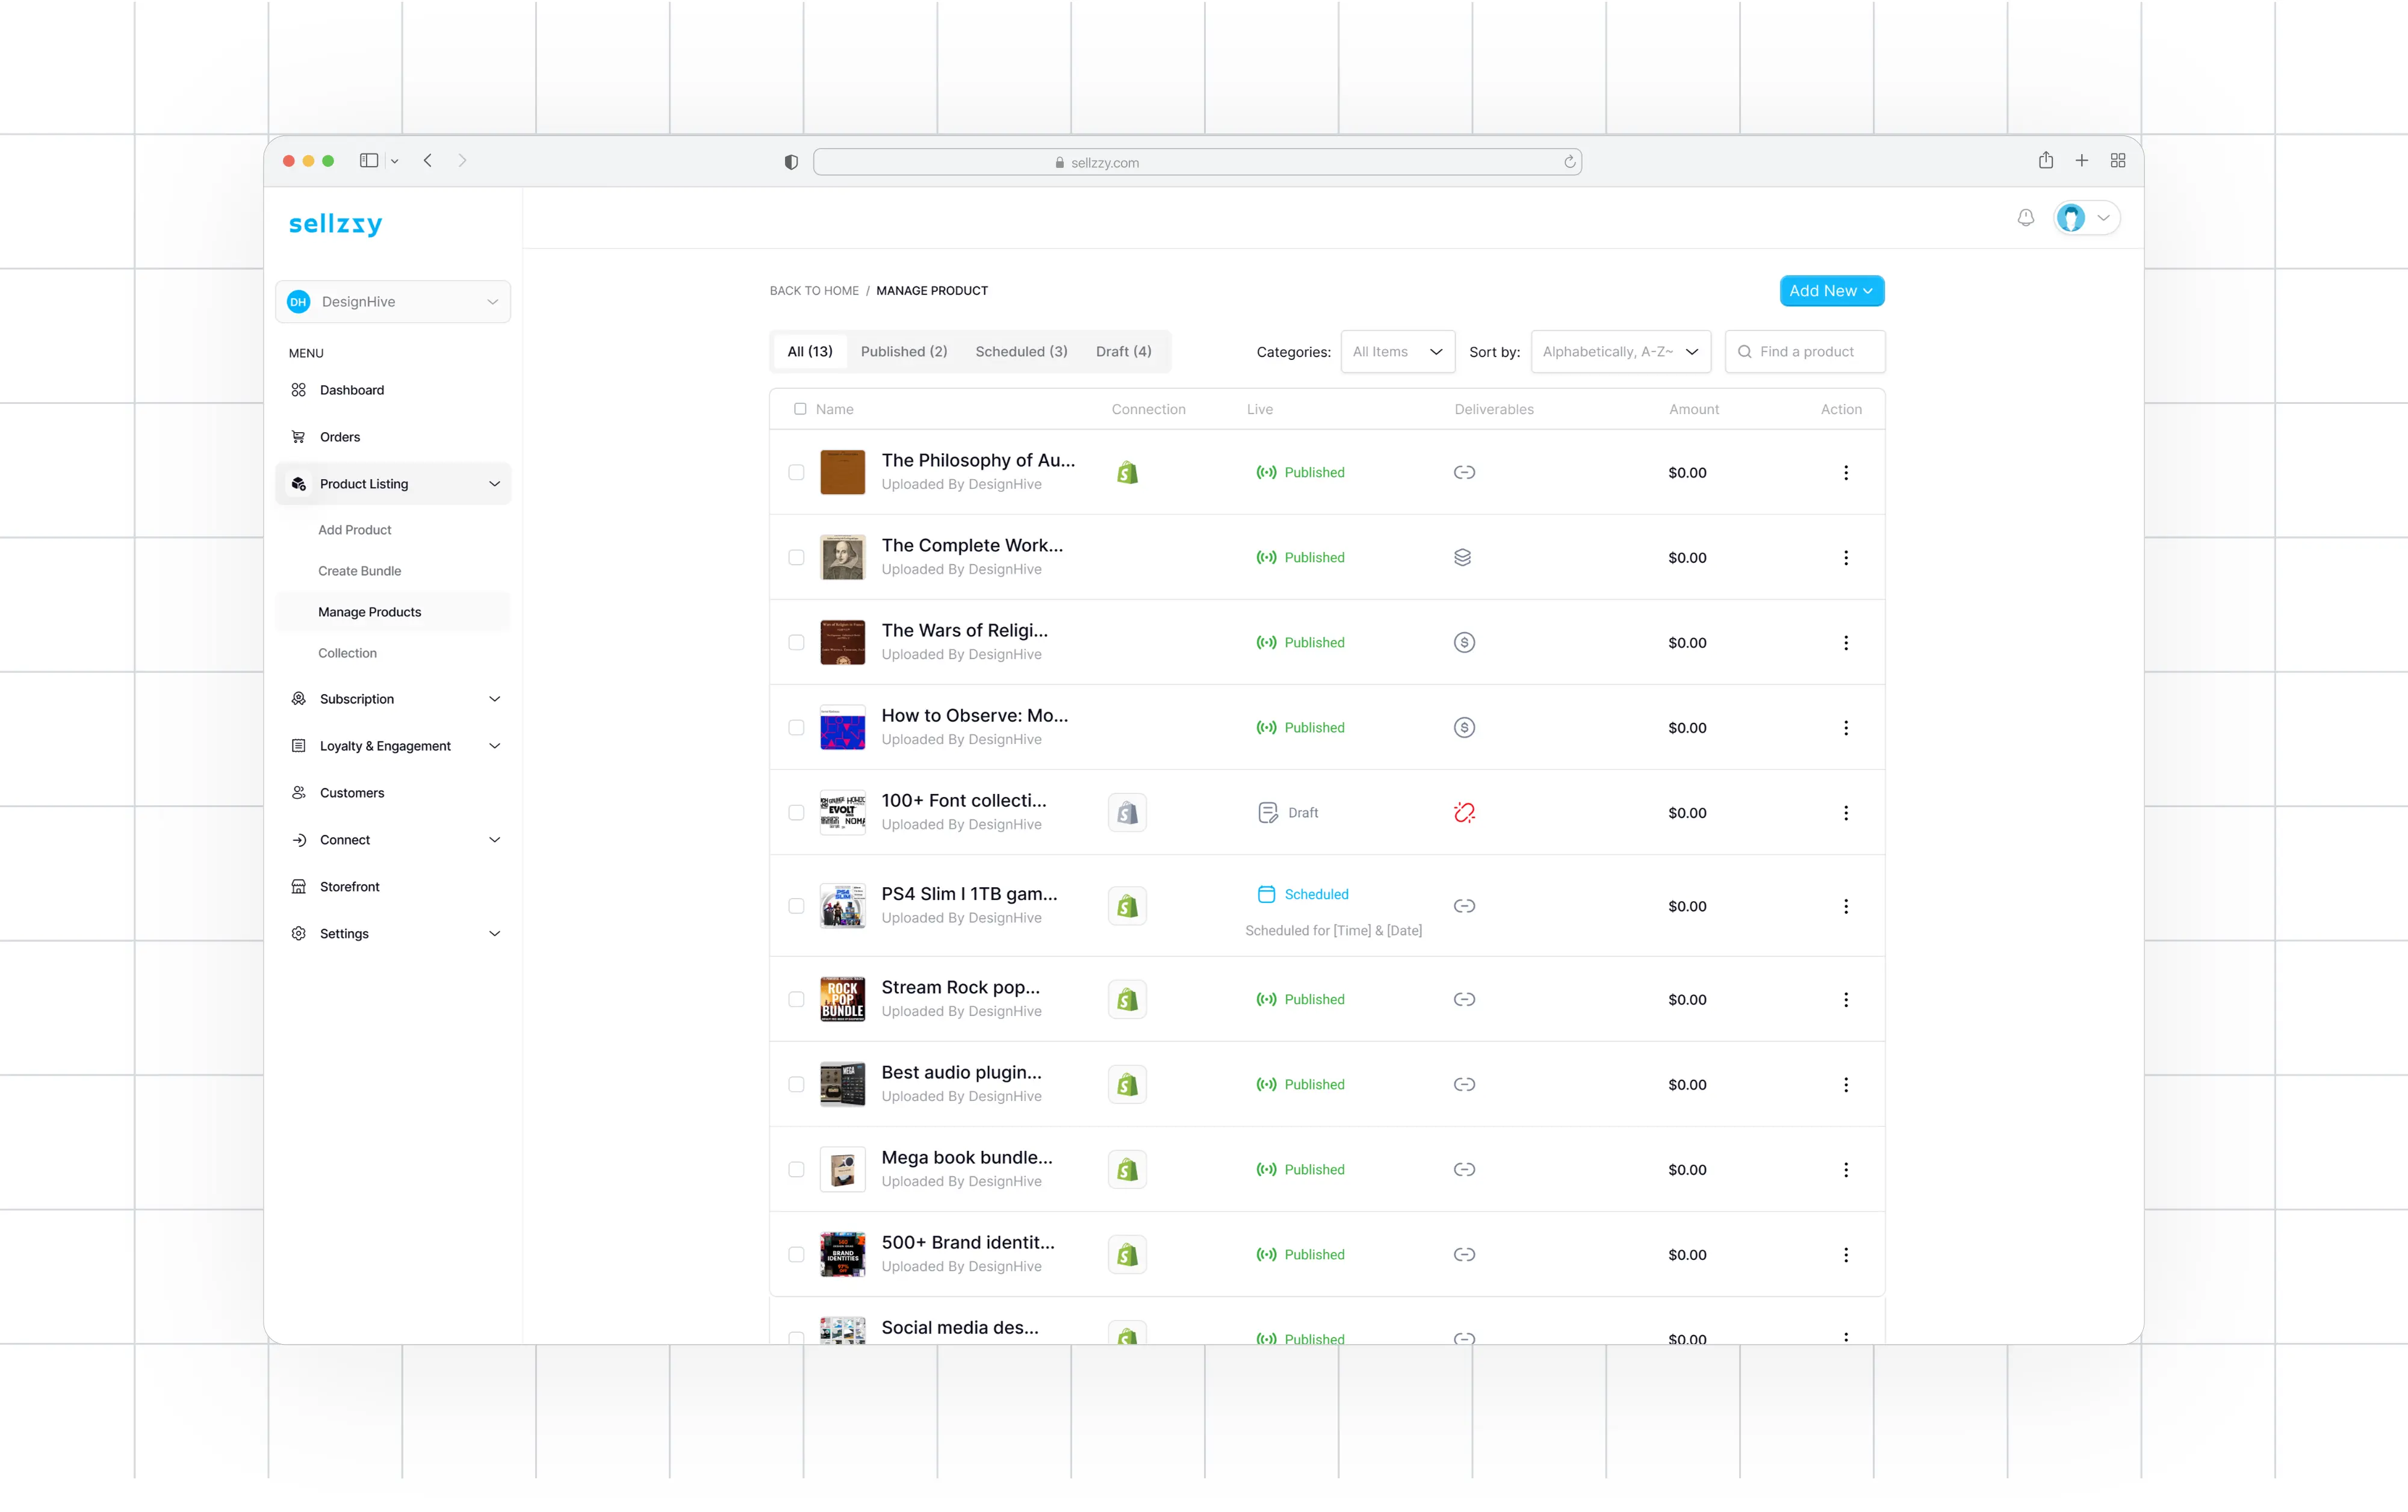Click the dollar deliverable icon on The Wars of Religion row
This screenshot has width=2408, height=1512.
coord(1464,642)
